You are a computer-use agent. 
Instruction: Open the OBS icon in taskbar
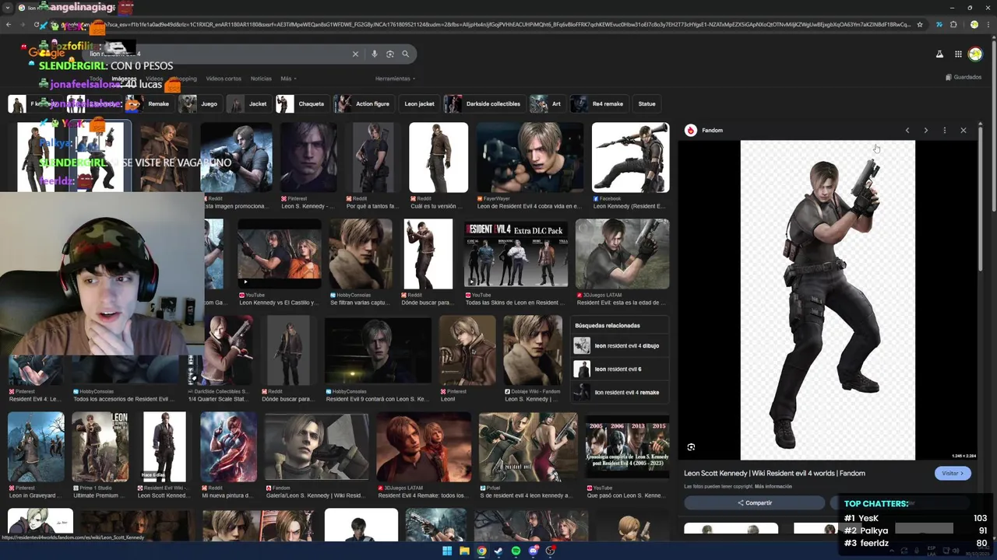pyautogui.click(x=551, y=551)
